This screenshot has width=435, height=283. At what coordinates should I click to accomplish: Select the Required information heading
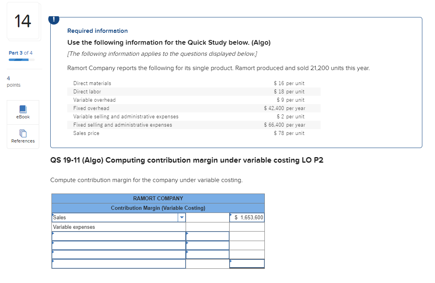(97, 30)
